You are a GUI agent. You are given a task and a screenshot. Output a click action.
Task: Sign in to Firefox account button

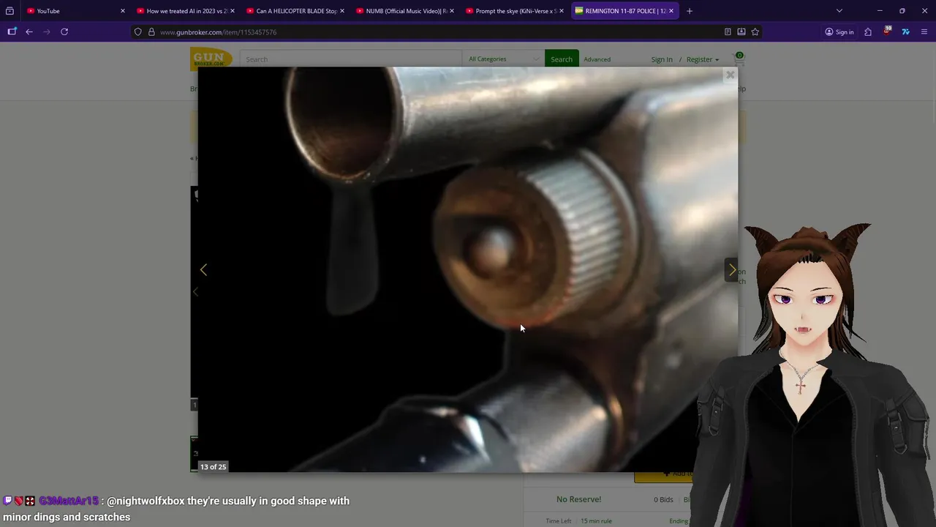839,32
